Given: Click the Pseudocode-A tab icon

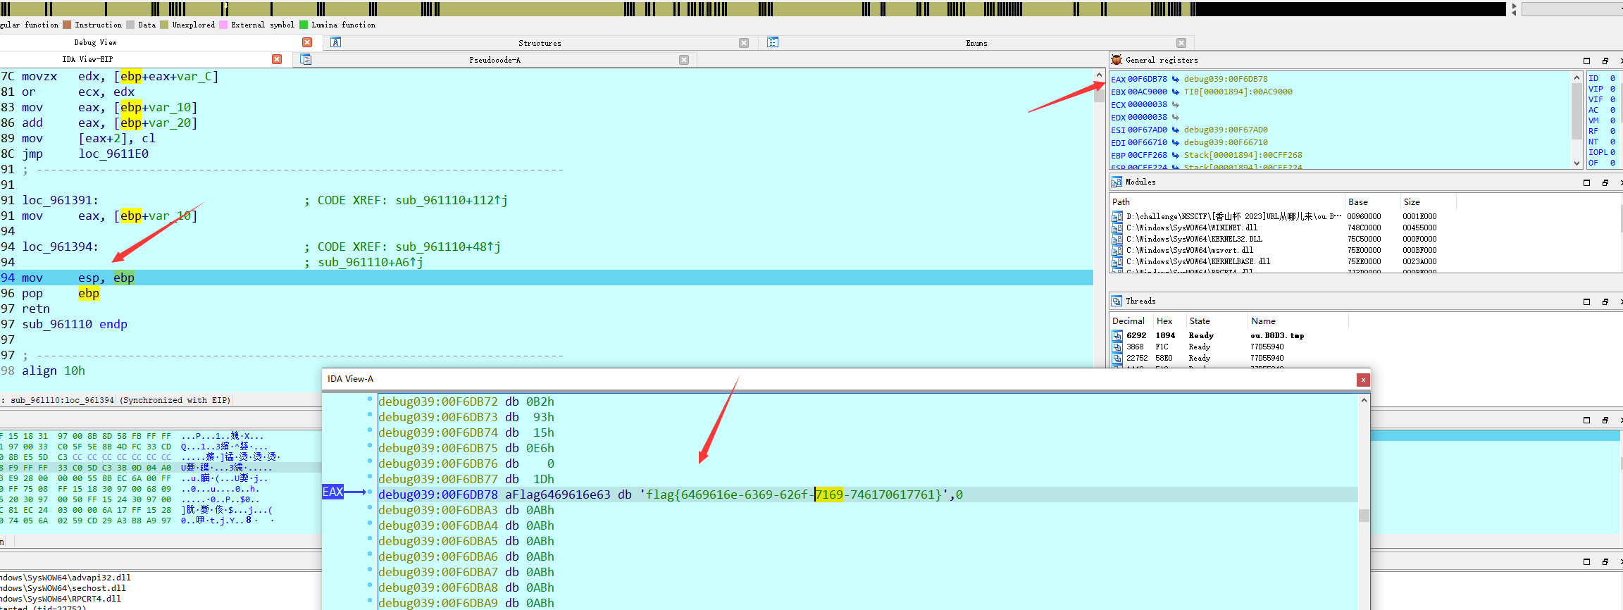Looking at the screenshot, I should (x=306, y=60).
